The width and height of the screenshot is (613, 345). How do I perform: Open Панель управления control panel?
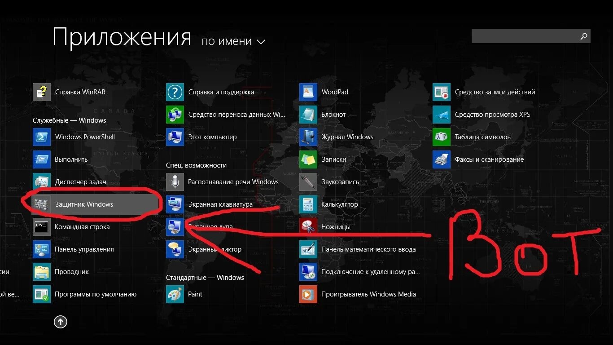pyautogui.click(x=73, y=249)
